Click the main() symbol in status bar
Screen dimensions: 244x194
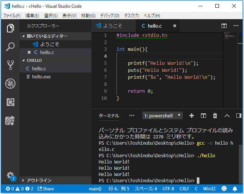[95, 189]
